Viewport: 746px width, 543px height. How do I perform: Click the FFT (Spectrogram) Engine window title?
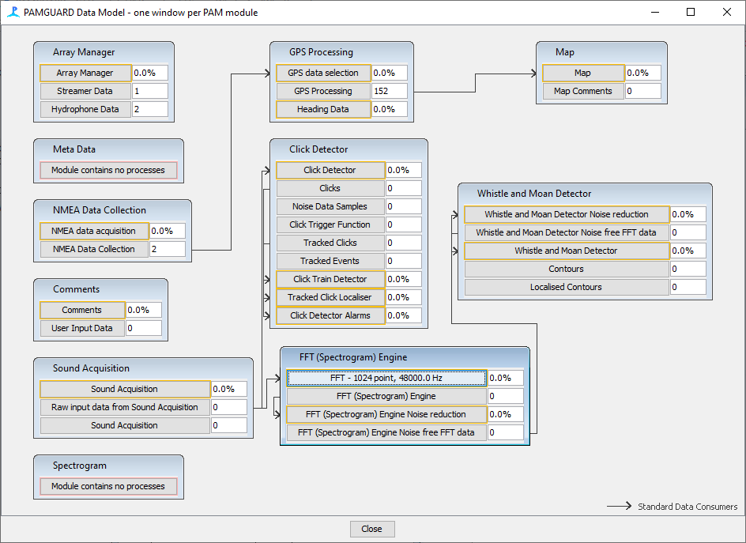coord(353,357)
